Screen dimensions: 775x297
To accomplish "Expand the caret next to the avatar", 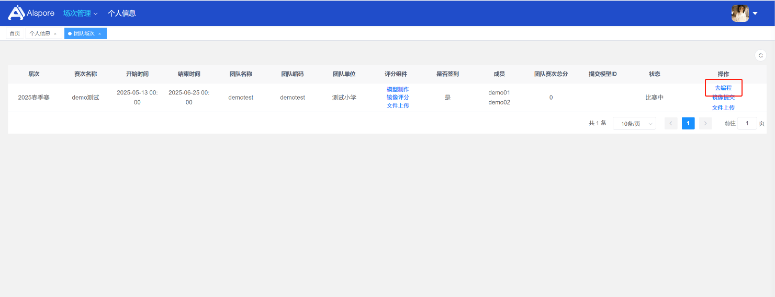I will pyautogui.click(x=755, y=14).
